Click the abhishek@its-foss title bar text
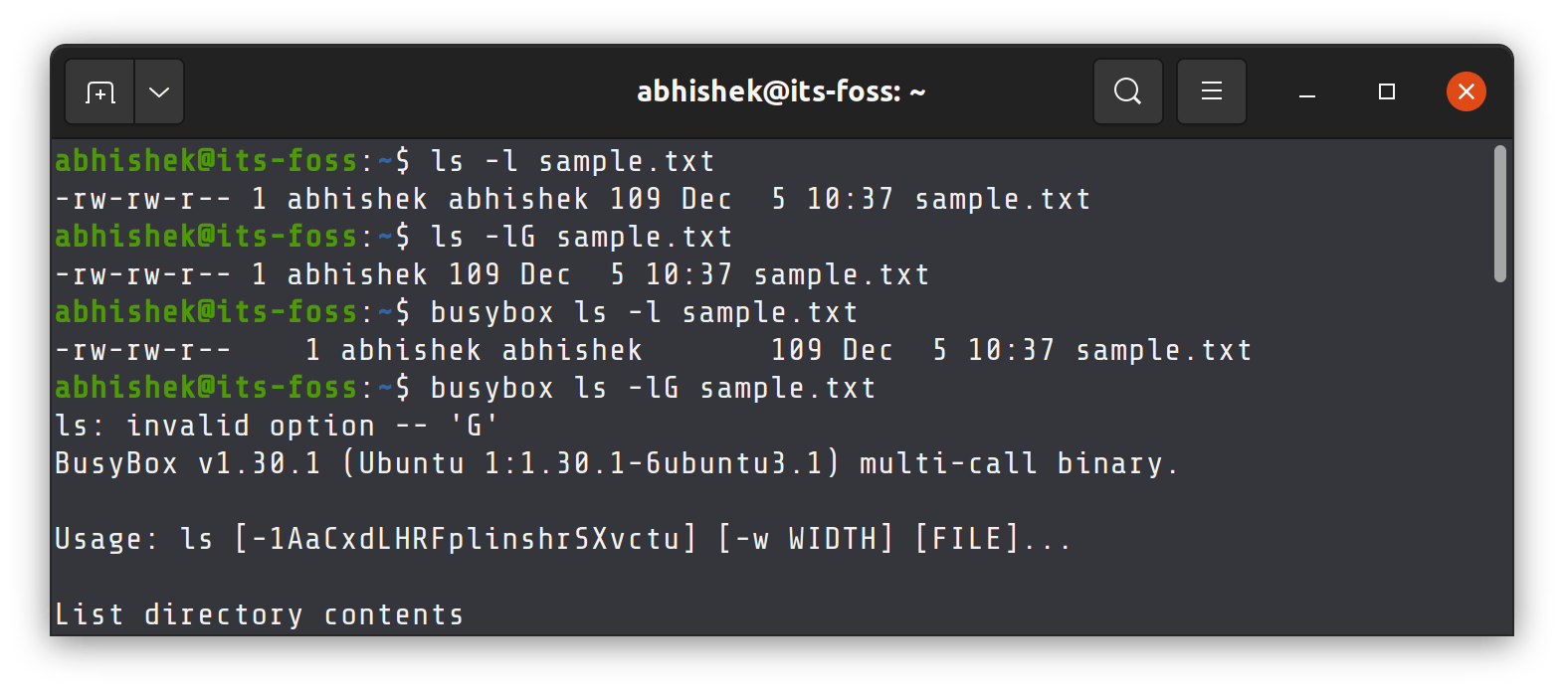This screenshot has width=1564, height=692. [780, 90]
